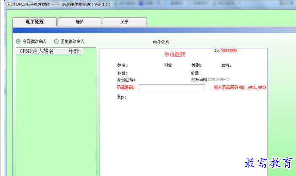Click the 性别 label on prescription
Image resolution: width=296 pixels, height=176 pixels.
[196, 65]
